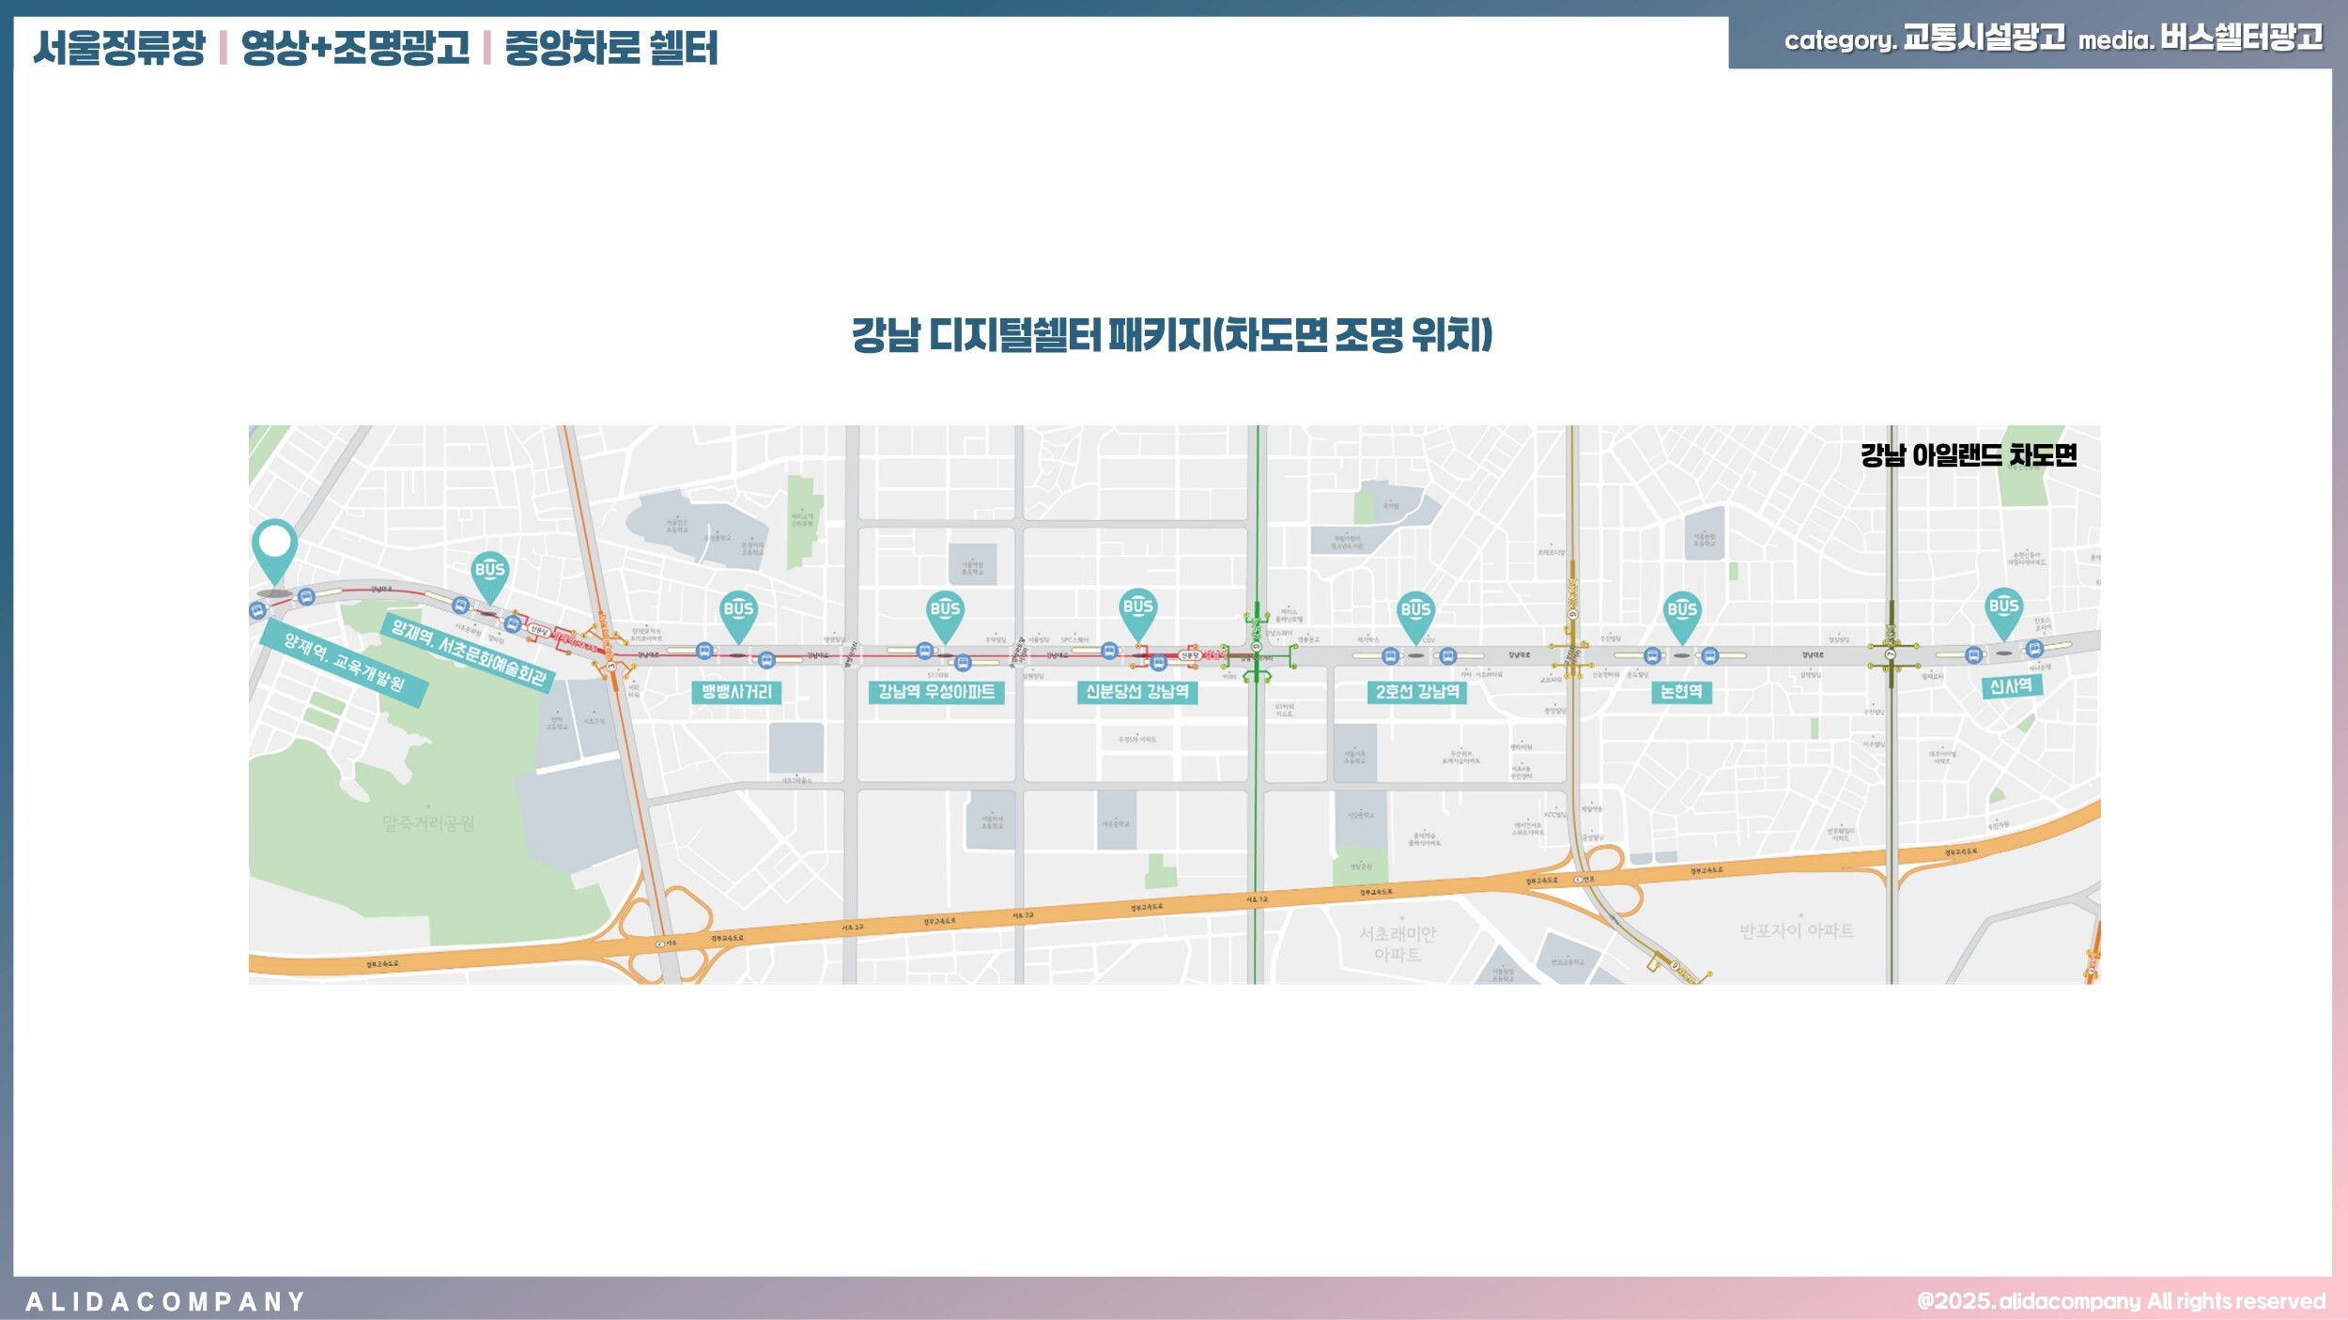Click the BUS pin above 강남역 우성아파트
The height and width of the screenshot is (1320, 2348).
(x=944, y=610)
